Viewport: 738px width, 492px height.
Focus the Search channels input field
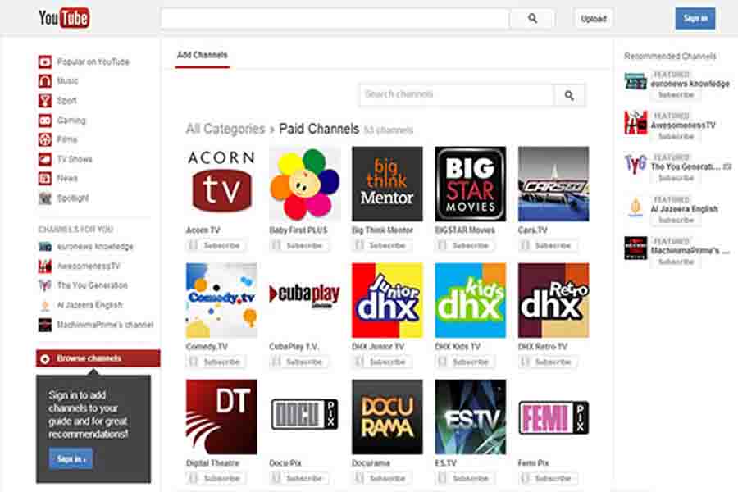(457, 96)
